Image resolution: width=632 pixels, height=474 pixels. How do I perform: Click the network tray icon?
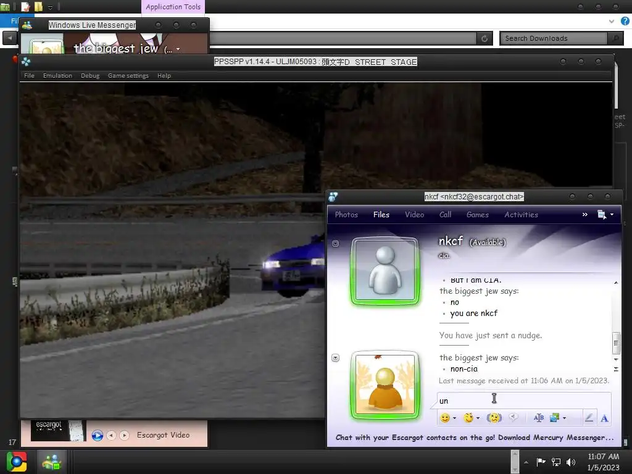(556, 462)
